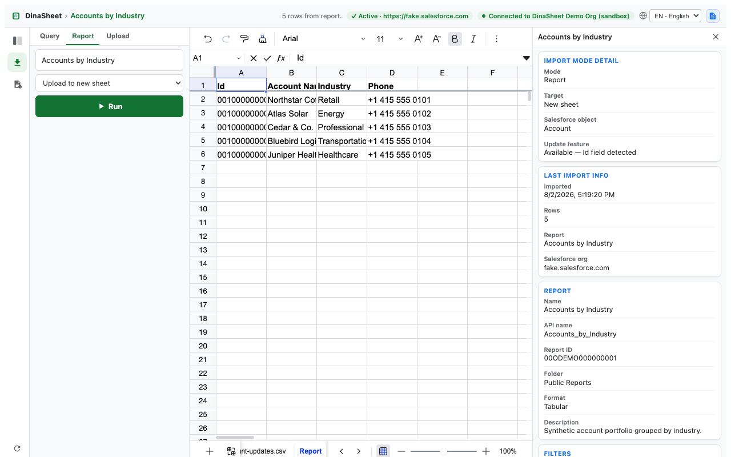Open the document log icon in sidebar
The width and height of the screenshot is (731, 457).
click(17, 85)
